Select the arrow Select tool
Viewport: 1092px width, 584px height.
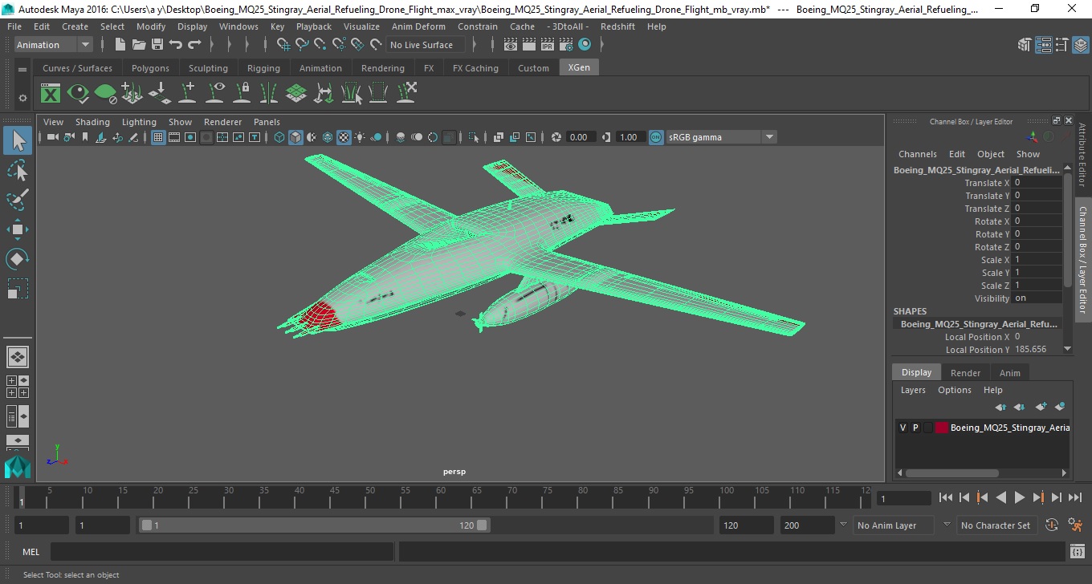(18, 140)
